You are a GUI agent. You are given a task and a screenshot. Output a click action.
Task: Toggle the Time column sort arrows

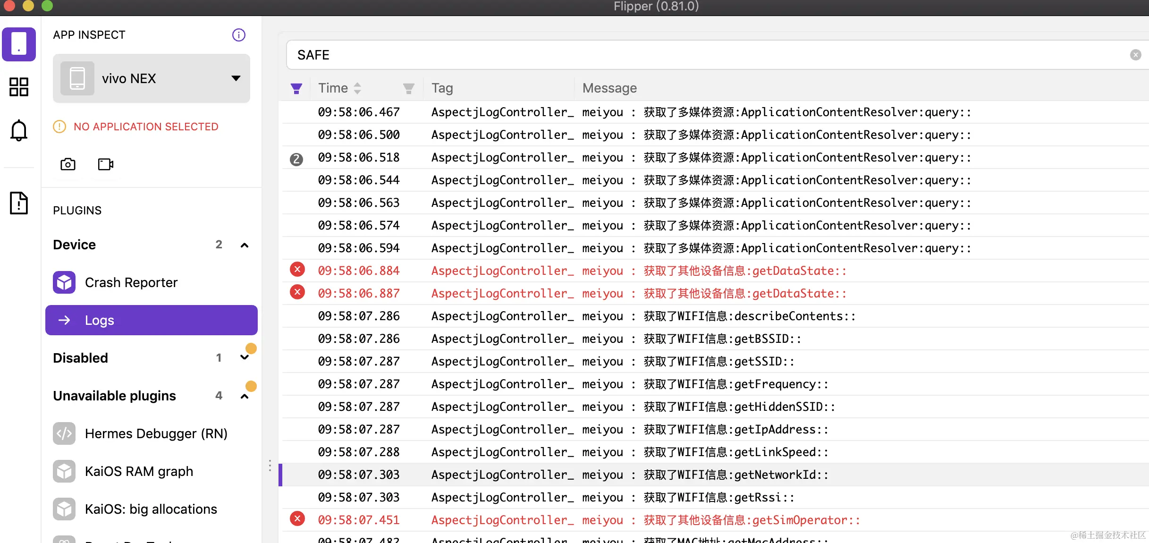coord(357,88)
